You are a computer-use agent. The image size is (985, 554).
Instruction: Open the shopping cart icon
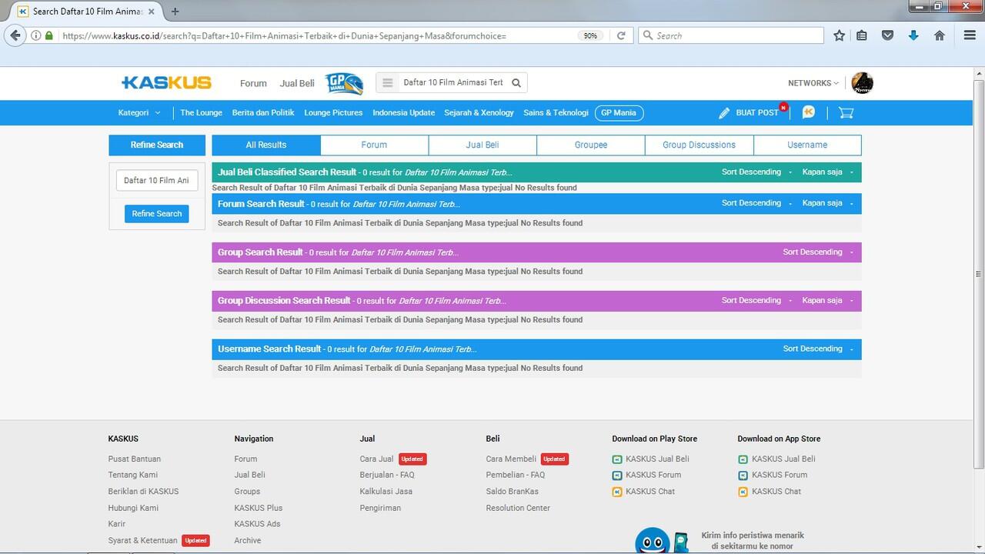[846, 113]
